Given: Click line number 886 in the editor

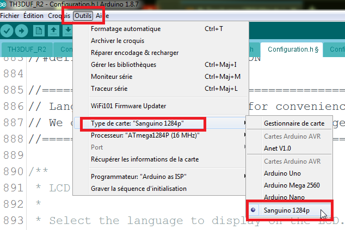Looking at the screenshot, I should [13, 107].
